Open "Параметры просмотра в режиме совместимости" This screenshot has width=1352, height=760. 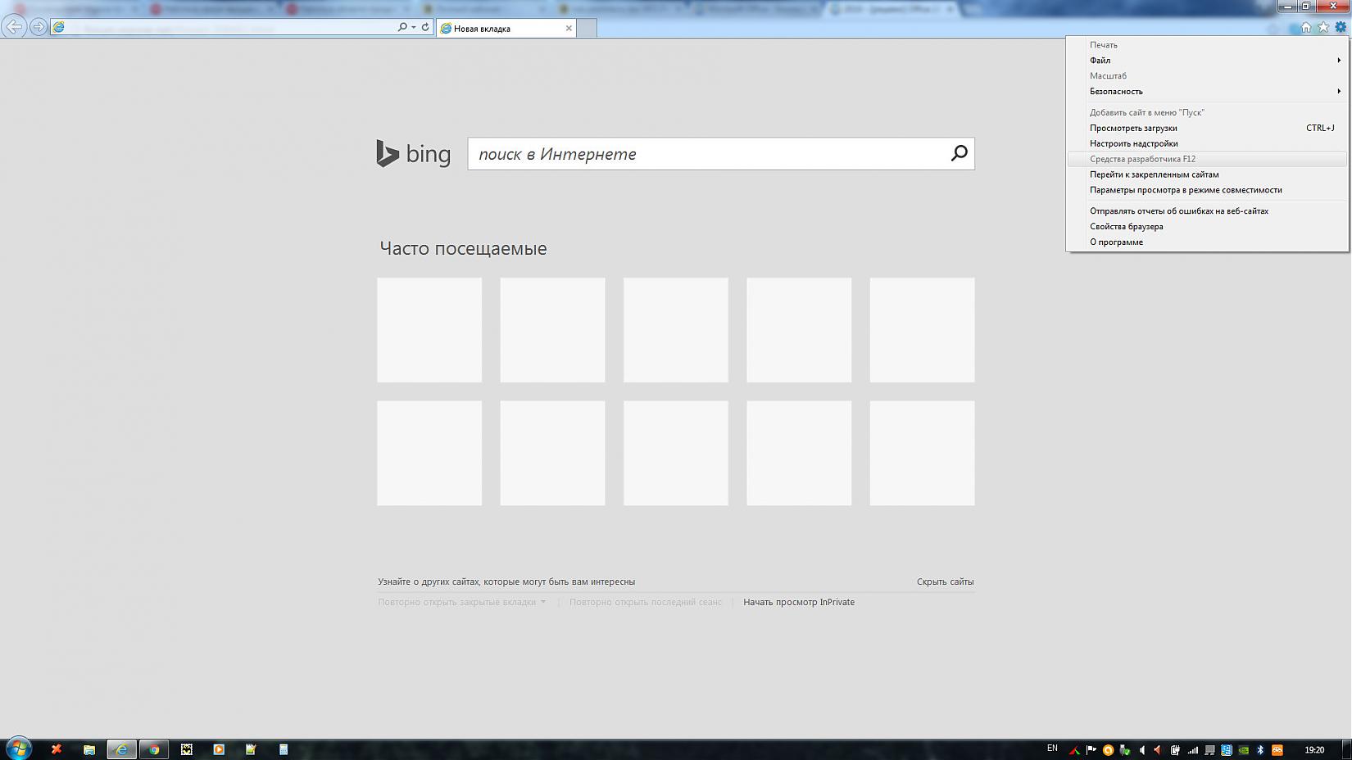(x=1208, y=190)
